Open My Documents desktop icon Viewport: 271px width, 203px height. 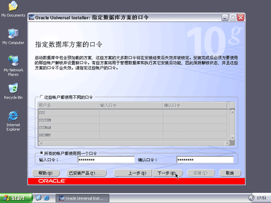[x=13, y=9]
